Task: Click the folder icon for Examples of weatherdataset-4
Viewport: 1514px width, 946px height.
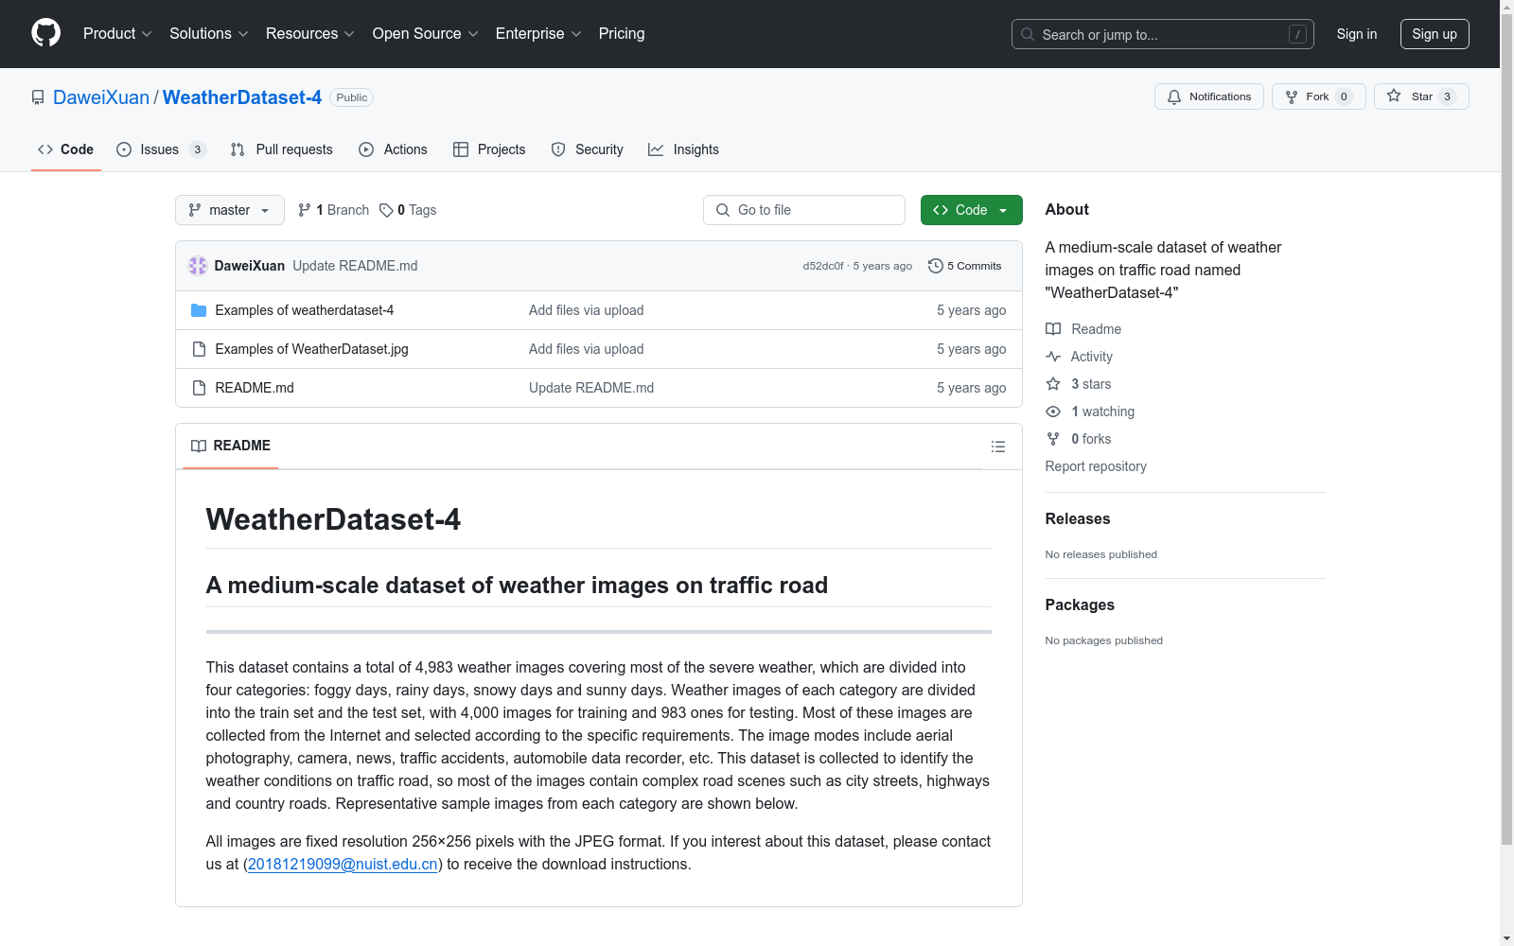Action: click(199, 310)
